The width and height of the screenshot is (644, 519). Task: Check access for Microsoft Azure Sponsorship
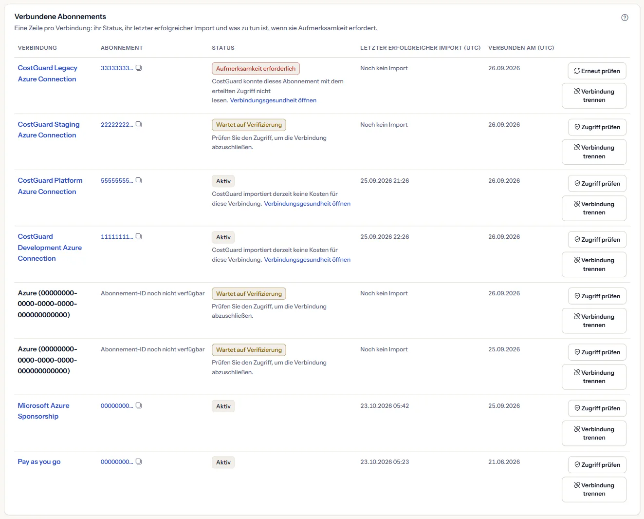597,408
